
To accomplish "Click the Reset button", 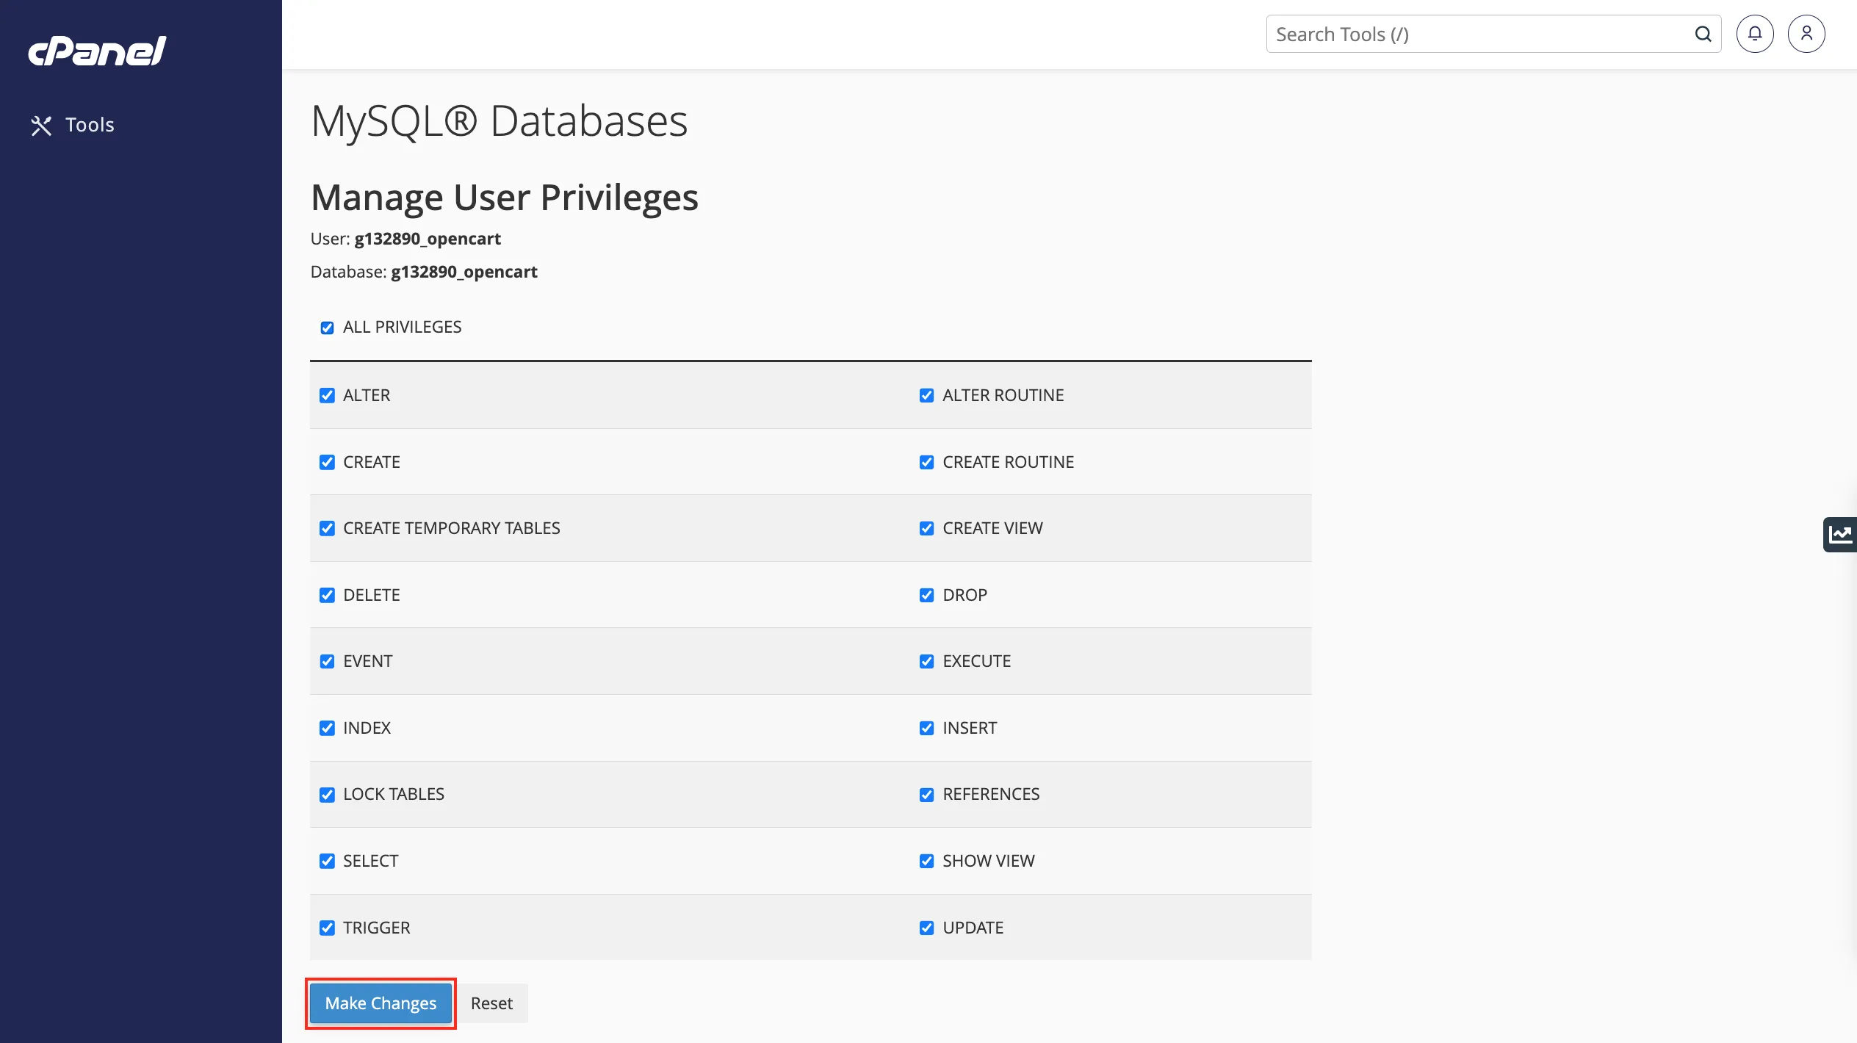I will [x=491, y=1003].
